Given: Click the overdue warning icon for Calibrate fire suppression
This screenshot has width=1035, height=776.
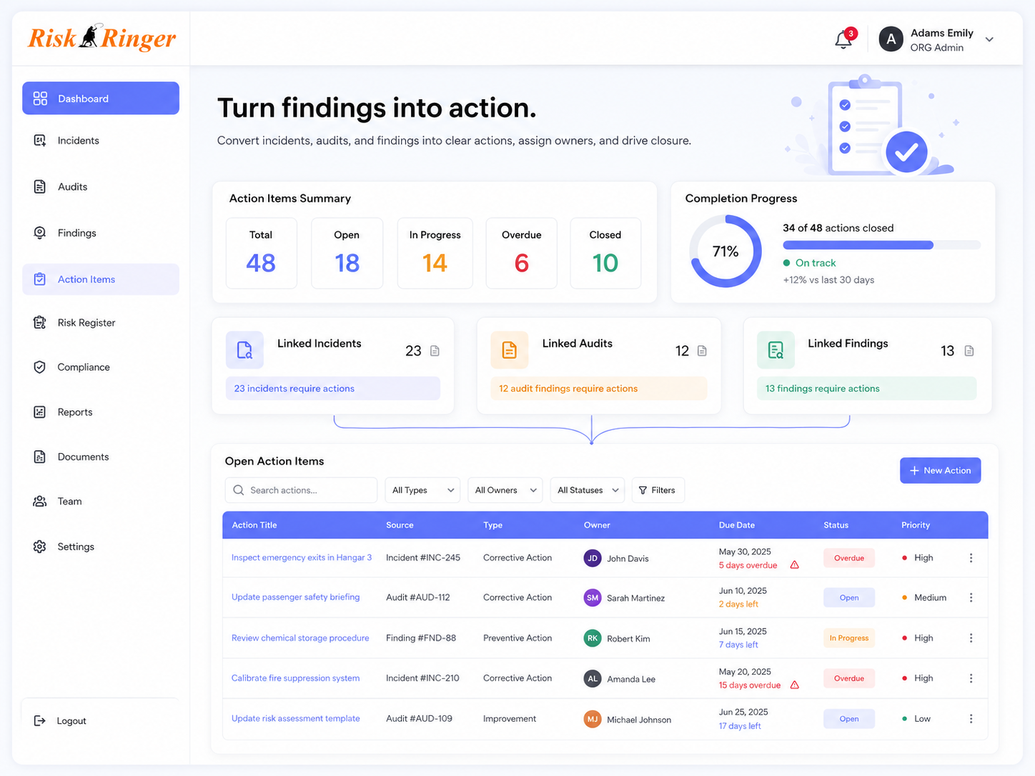Looking at the screenshot, I should point(795,685).
